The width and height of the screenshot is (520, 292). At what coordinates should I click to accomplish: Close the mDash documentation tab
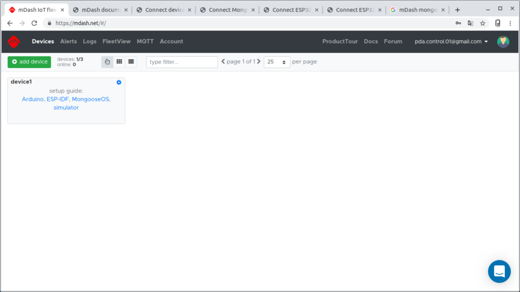126,10
